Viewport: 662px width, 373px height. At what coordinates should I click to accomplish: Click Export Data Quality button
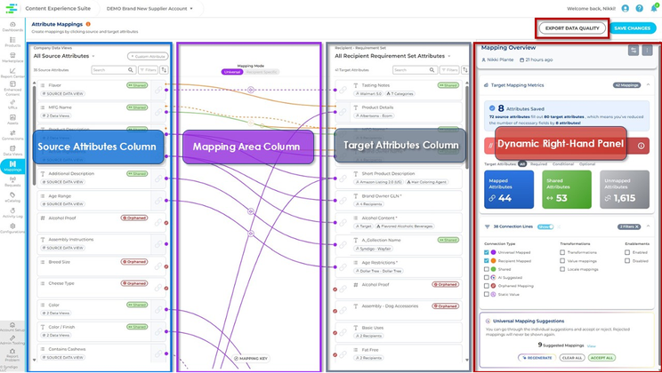[572, 28]
